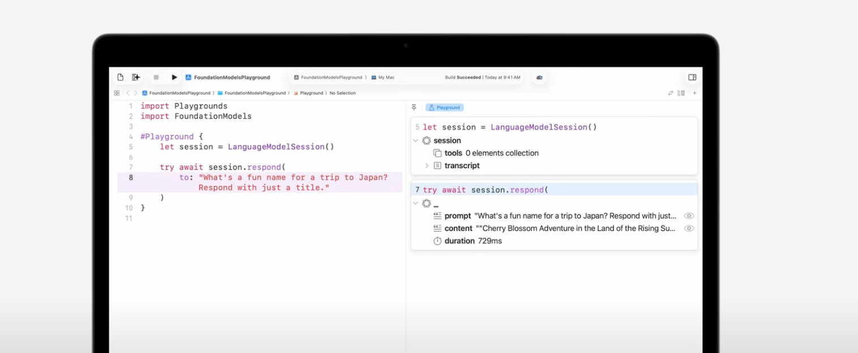Click the transcript struct icon

[x=437, y=166]
